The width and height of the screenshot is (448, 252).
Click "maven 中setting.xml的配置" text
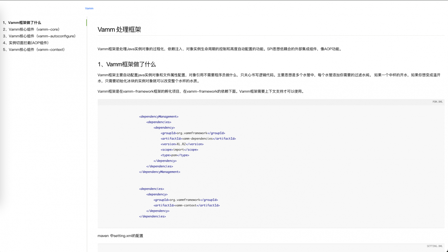tap(120, 236)
